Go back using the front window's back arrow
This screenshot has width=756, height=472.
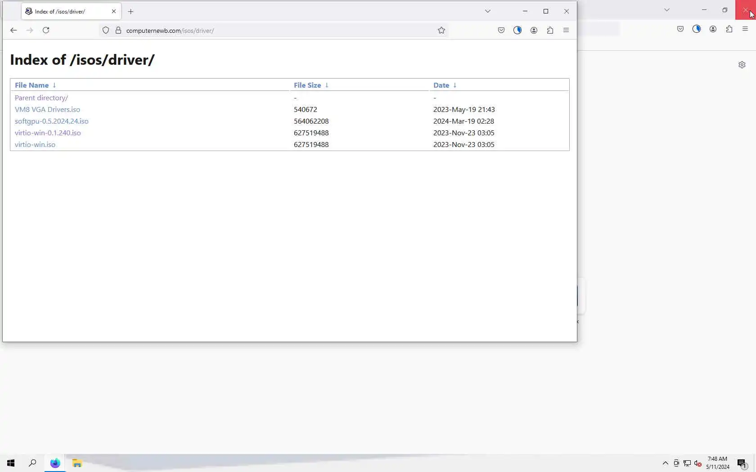coord(13,30)
